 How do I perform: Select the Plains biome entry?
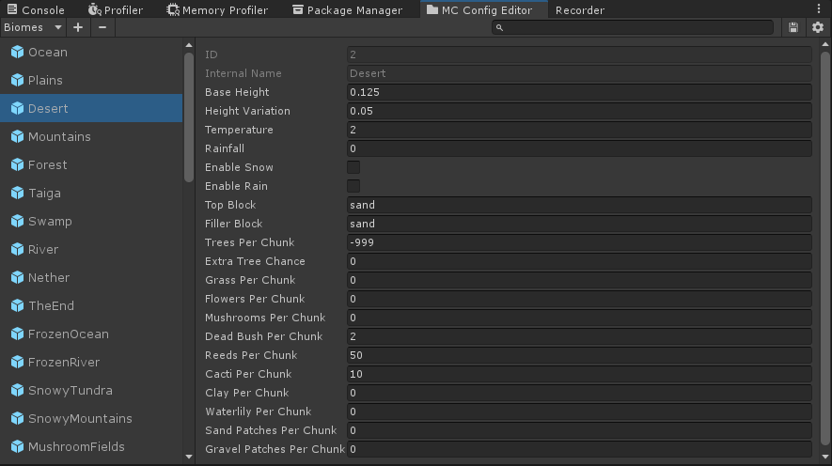pyautogui.click(x=91, y=80)
